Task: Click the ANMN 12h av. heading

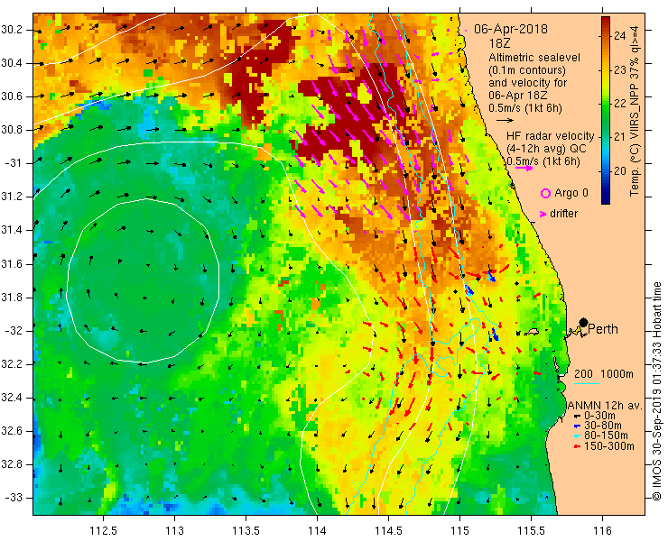Action: (605, 406)
